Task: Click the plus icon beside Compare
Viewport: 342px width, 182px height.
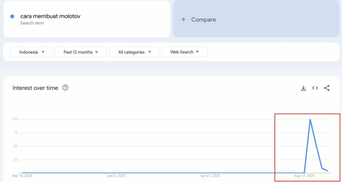Action: click(x=183, y=19)
